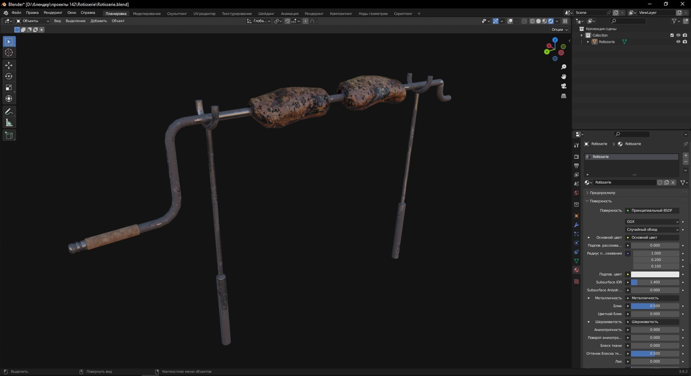Open the Object Constraints tab
Viewport: 691px width, 376px height.
coord(576,252)
